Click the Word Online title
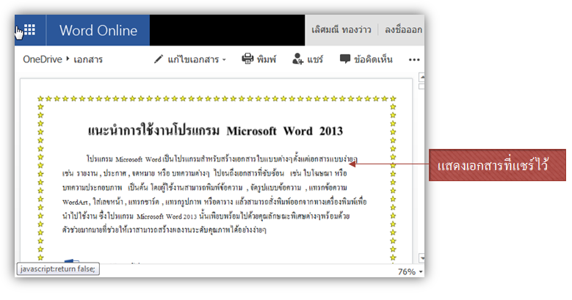This screenshot has width=572, height=300. (x=98, y=31)
